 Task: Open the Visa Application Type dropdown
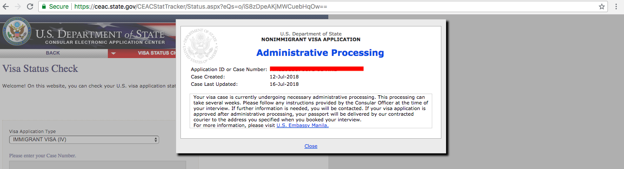click(x=84, y=140)
